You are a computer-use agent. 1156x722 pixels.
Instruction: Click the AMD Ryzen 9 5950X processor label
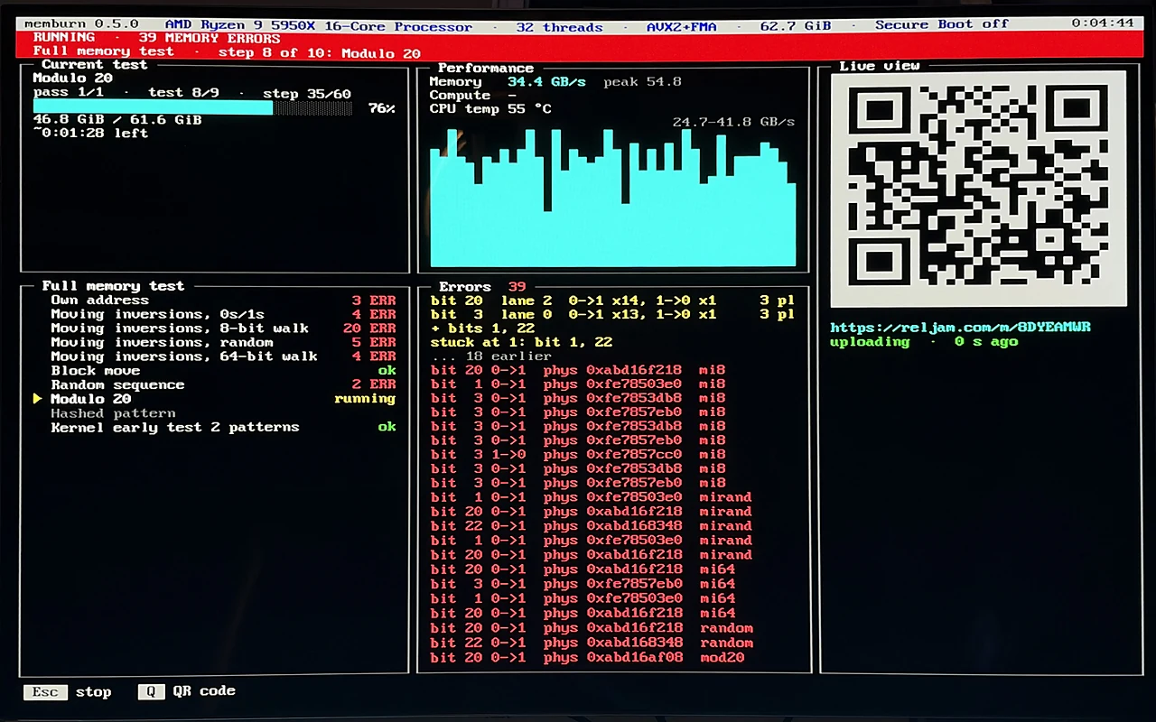click(x=319, y=25)
